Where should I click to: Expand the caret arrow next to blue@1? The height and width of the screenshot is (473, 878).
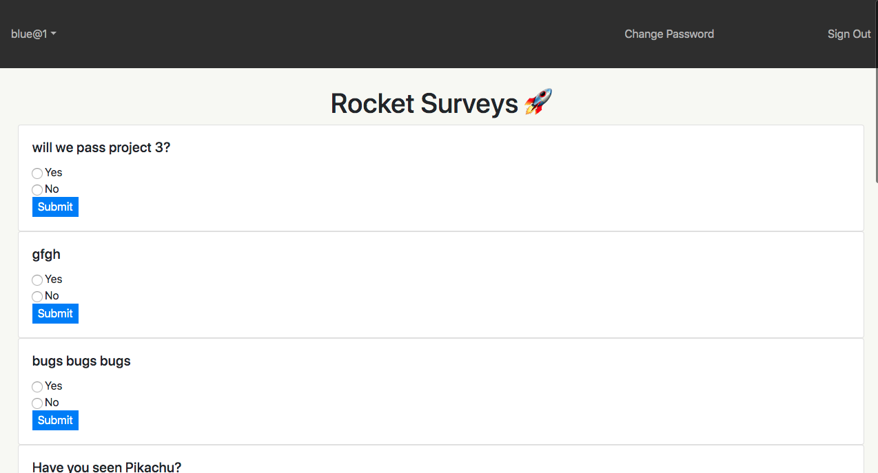click(x=54, y=34)
